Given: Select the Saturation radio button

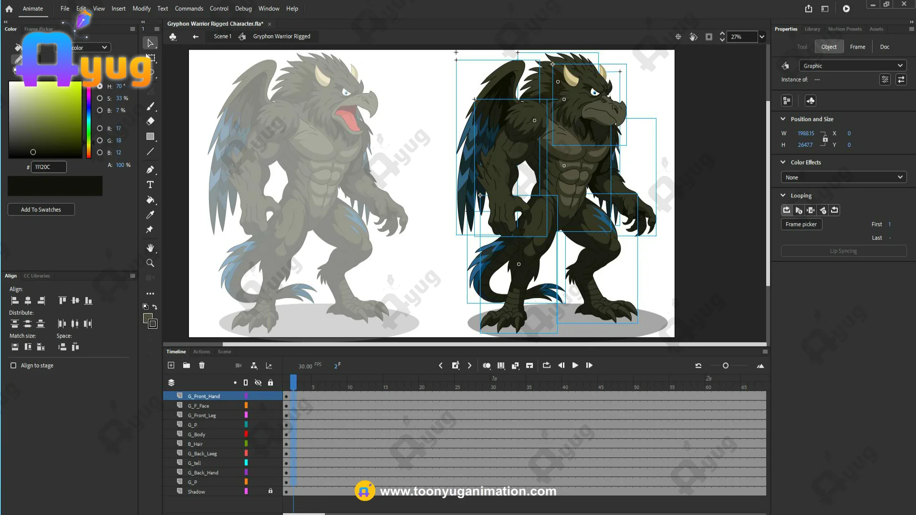Looking at the screenshot, I should [x=100, y=98].
